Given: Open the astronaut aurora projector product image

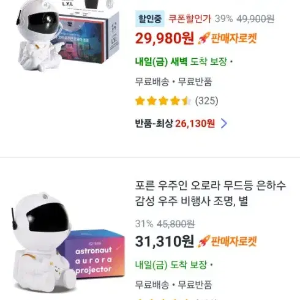Looking at the screenshot, I should coord(68,241).
